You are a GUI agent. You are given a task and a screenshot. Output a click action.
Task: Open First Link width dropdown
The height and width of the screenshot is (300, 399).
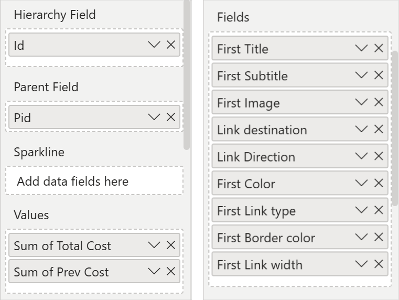point(361,264)
